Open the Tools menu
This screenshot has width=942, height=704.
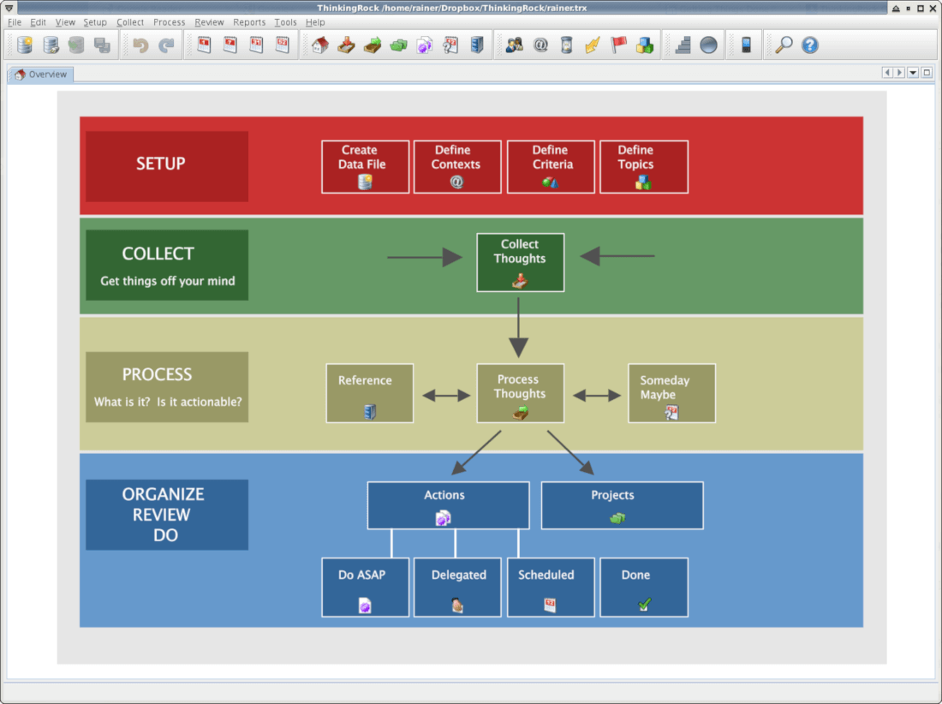pos(285,22)
